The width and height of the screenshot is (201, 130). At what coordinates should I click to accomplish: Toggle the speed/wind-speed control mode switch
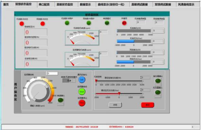[69, 81]
